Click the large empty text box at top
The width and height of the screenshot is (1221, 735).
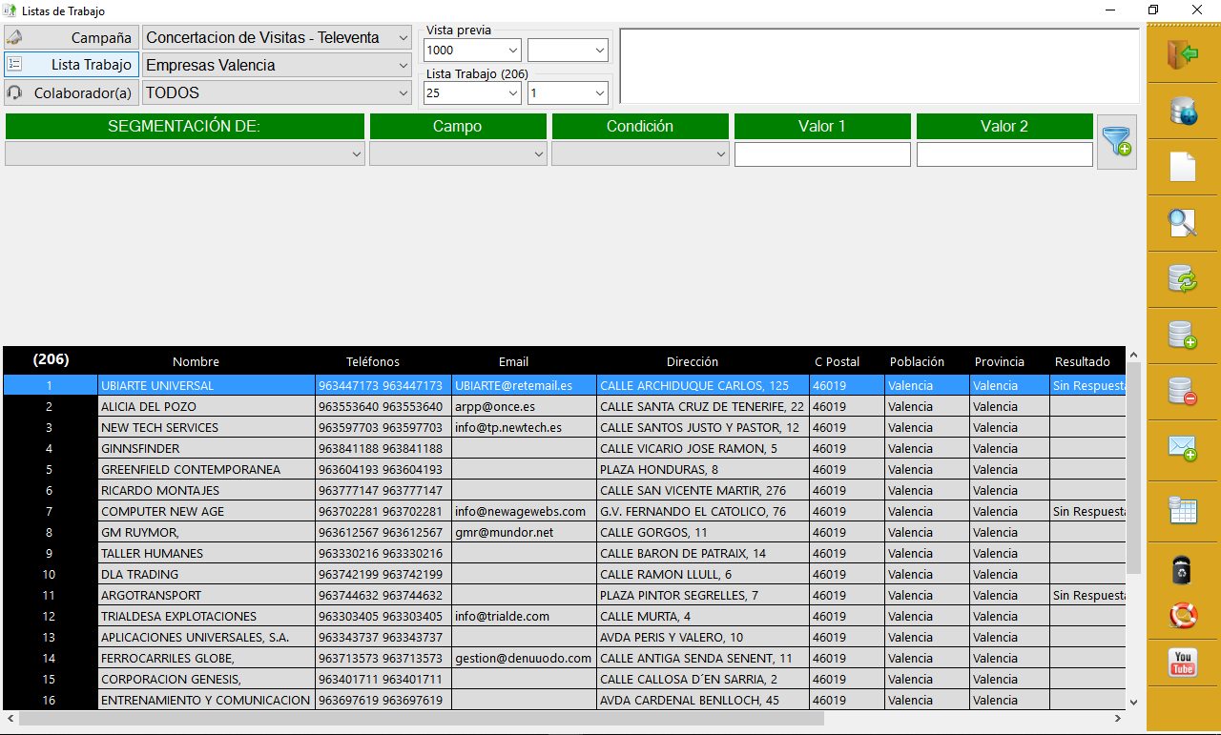[x=879, y=65]
